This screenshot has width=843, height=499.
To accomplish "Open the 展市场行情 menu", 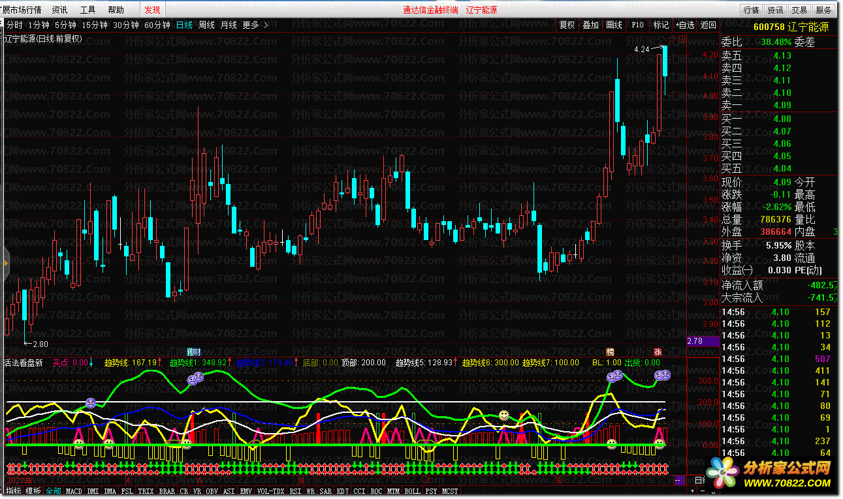I will pos(22,10).
